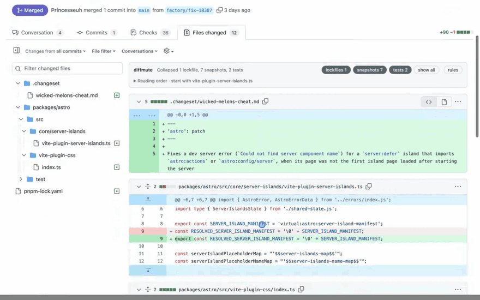Select removed line number 9
This screenshot has width=480, height=300.
142,231
